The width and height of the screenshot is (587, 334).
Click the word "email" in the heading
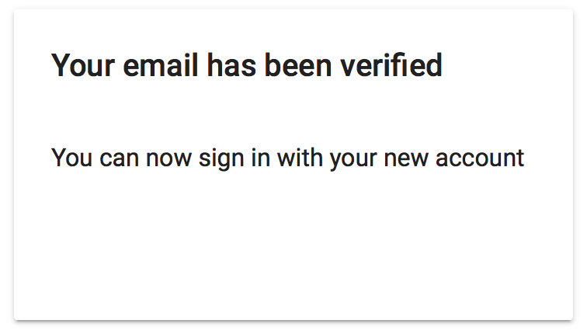coord(161,65)
